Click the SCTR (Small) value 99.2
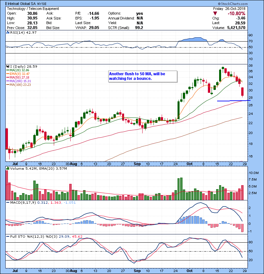 pos(139,28)
